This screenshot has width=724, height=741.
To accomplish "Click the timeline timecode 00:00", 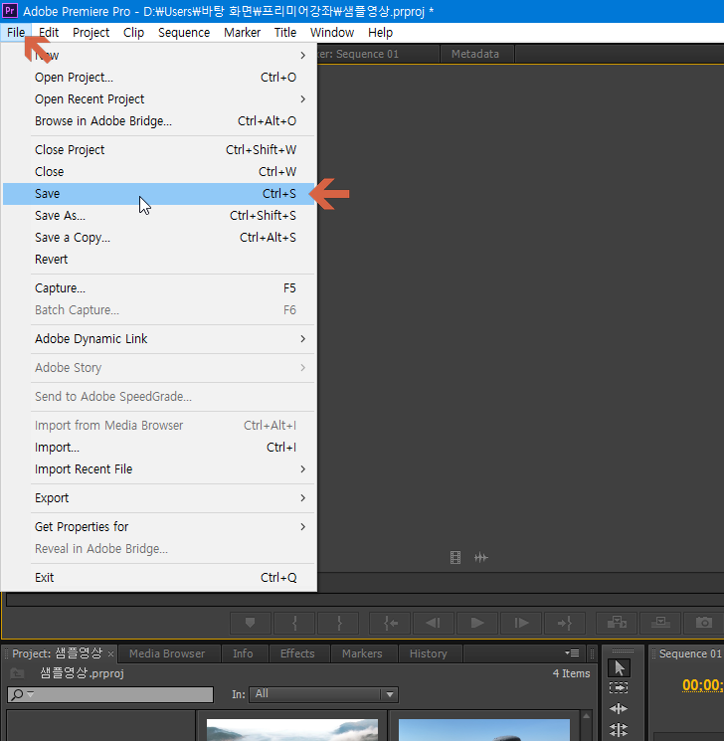I will 703,685.
